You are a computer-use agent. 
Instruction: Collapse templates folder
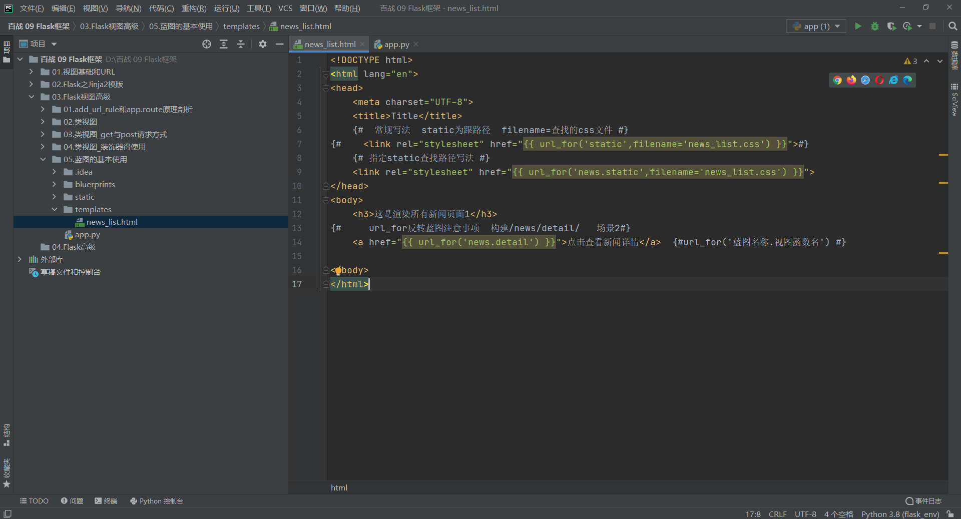(x=54, y=210)
